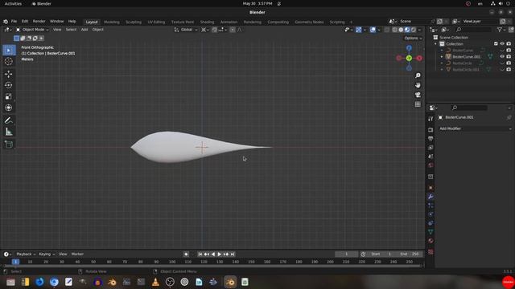Jump to the timeline end

pyautogui.click(x=233, y=254)
